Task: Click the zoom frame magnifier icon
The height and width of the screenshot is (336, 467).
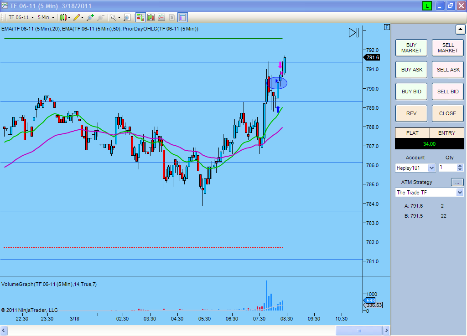Action: pos(127,18)
